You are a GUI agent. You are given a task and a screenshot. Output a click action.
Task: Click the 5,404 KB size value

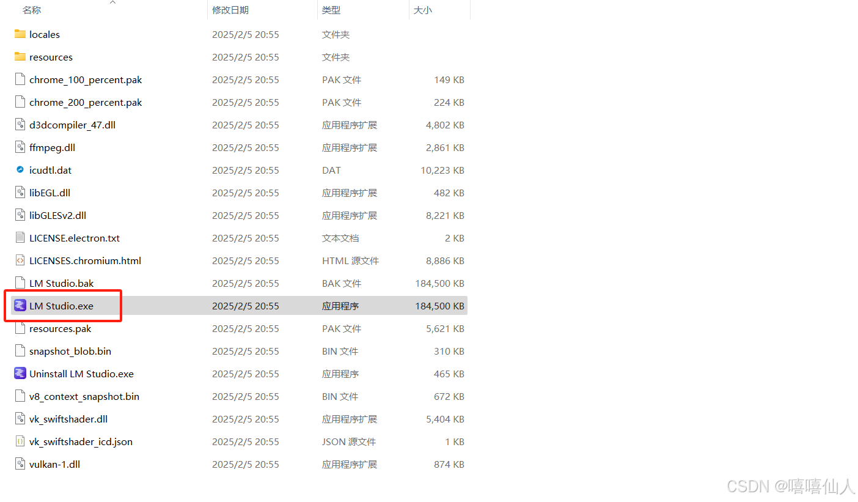coord(445,419)
